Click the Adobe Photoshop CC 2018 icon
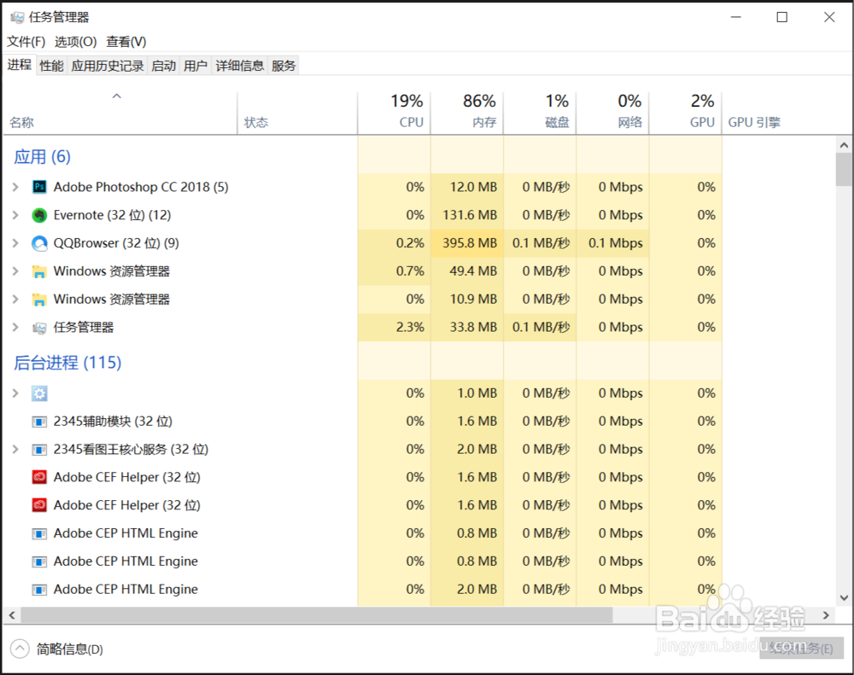The image size is (854, 675). 39,187
